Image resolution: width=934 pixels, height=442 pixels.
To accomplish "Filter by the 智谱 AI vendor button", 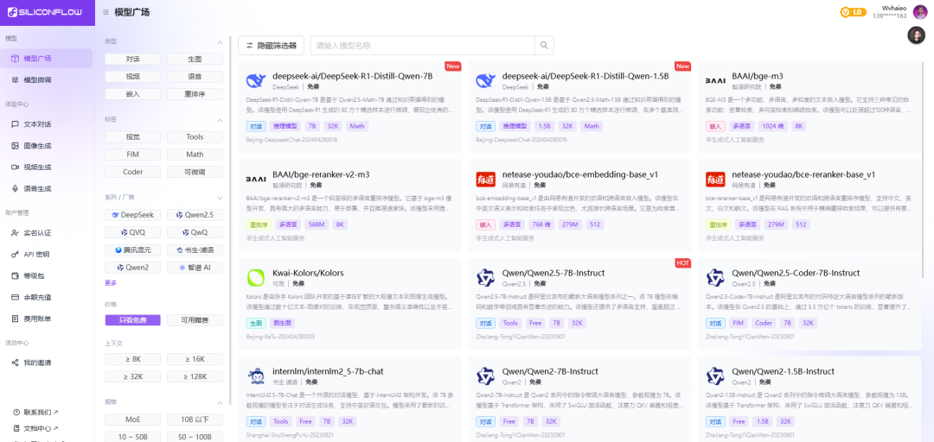I will pyautogui.click(x=195, y=268).
